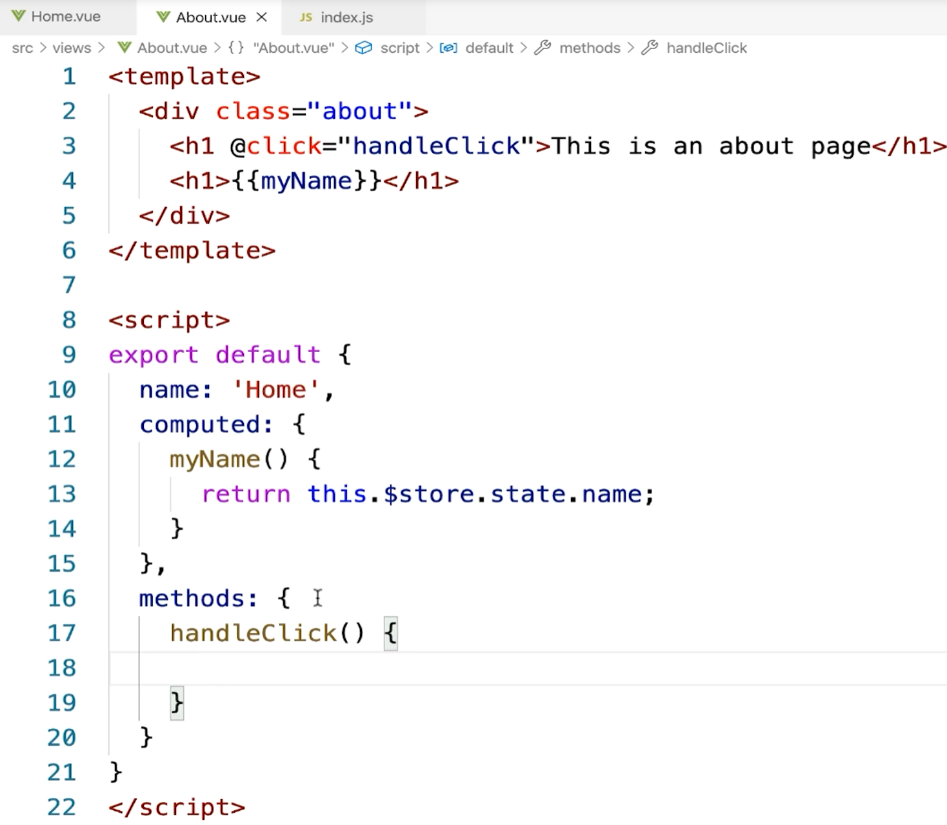
Task: Click the class="about" attribute value
Action: 360,112
